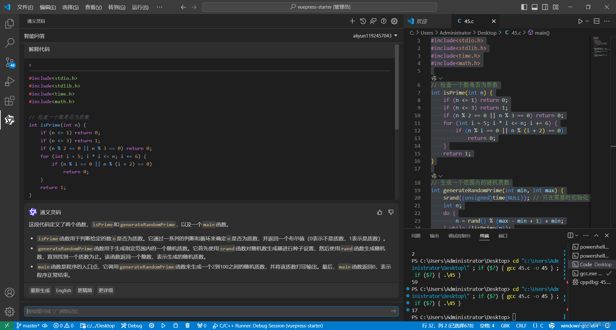Screen dimensions: 616x330
Task: Switch to the 调试控制台 panel tab
Action: tap(459, 236)
